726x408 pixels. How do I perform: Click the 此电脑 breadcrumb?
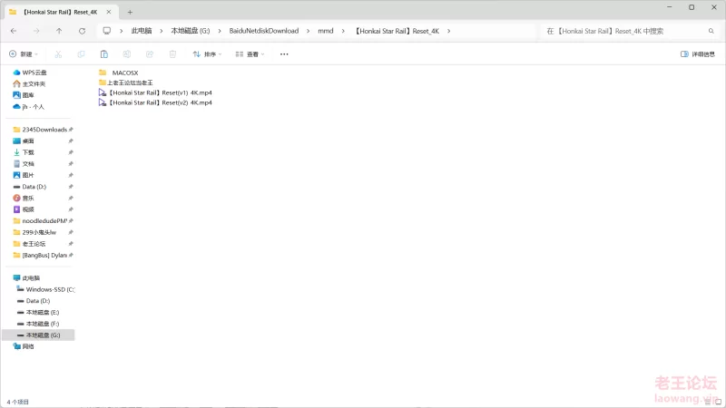(x=142, y=31)
